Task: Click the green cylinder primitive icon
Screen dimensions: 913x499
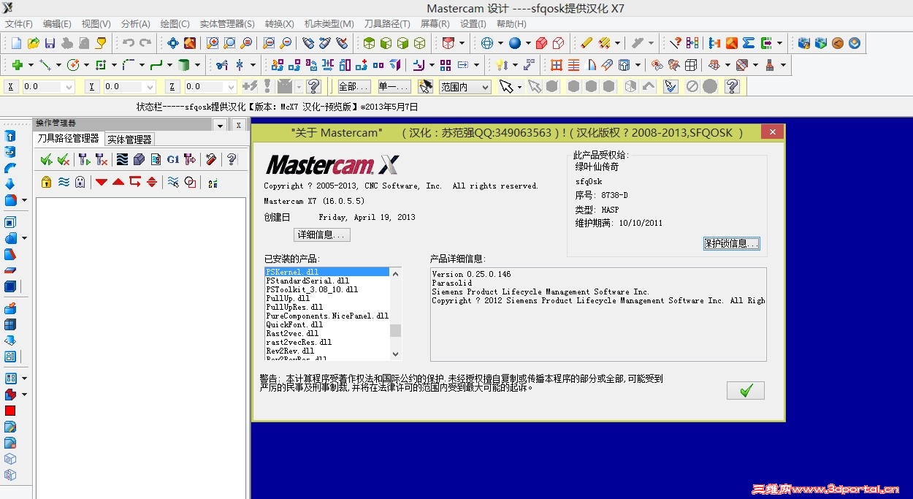Action: [183, 65]
